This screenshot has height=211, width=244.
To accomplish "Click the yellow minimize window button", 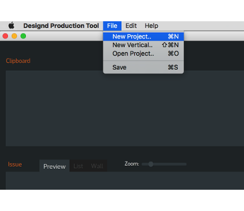I will pos(14,36).
